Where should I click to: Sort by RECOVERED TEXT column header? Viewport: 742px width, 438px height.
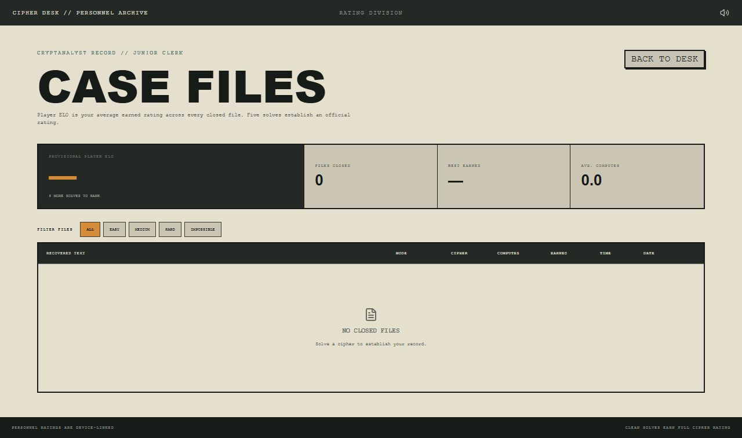click(66, 253)
